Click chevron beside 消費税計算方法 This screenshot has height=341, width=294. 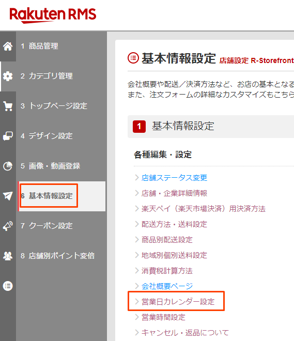point(137,271)
